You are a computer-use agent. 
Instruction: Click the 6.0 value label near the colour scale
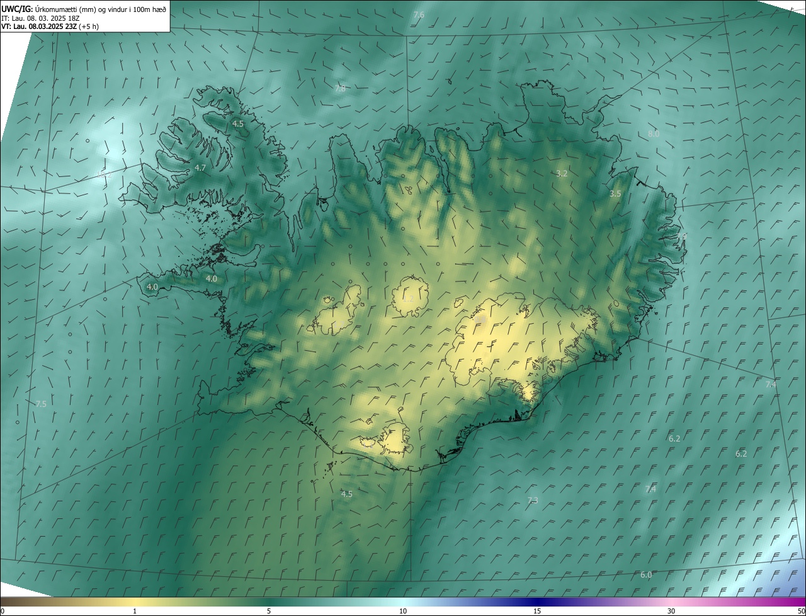tap(646, 575)
